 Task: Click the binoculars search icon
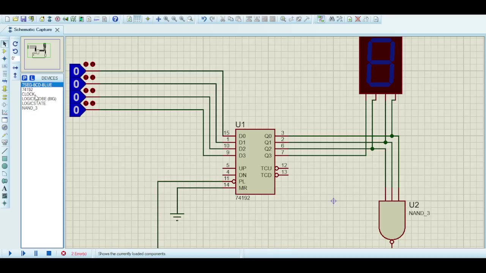click(x=331, y=19)
